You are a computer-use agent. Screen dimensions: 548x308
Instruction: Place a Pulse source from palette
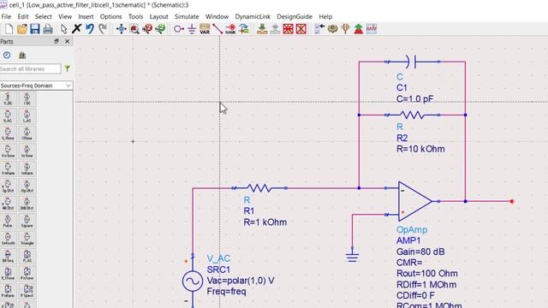click(x=8, y=222)
